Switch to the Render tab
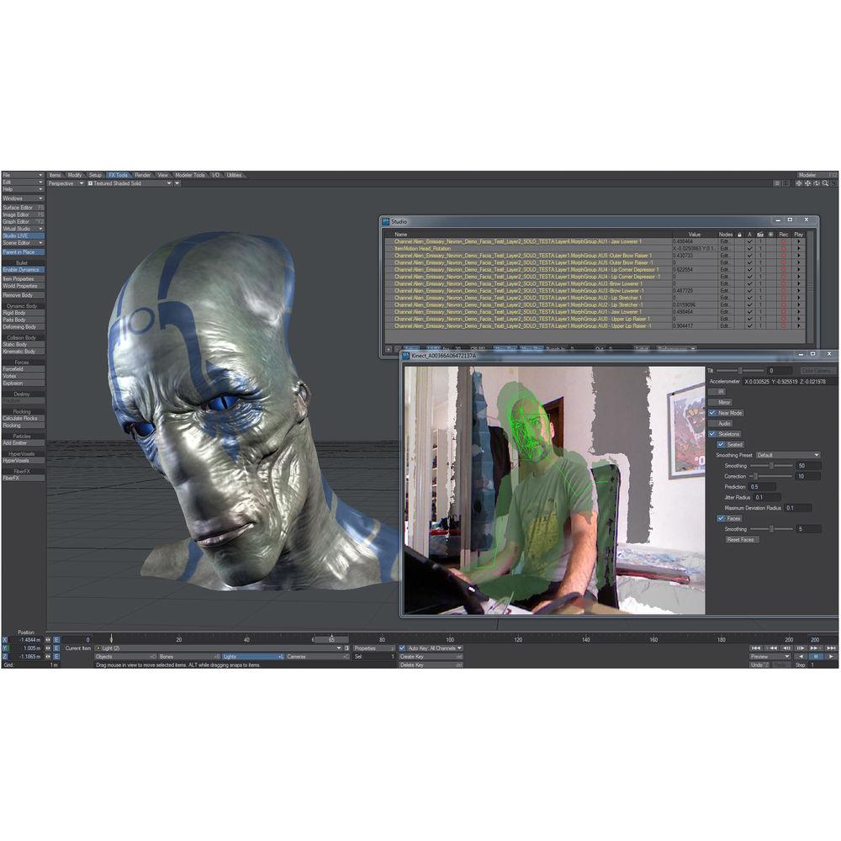Viewport: 841px width, 841px height. click(x=143, y=175)
